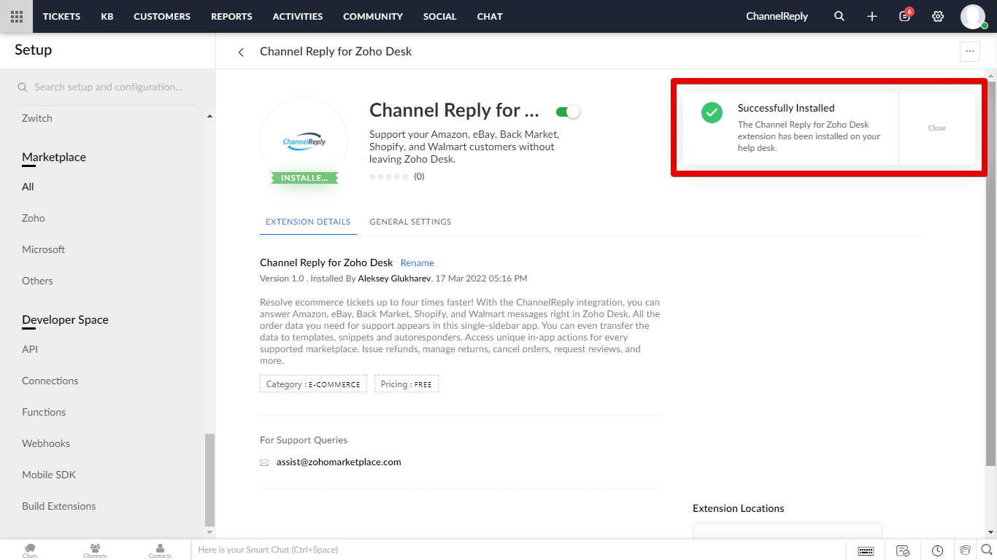Click the Rename link
The width and height of the screenshot is (997, 560).
[x=417, y=262]
